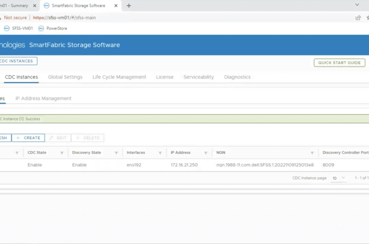Click the share page icon in address bar
Screen dimensions: 369x244
point(358,17)
